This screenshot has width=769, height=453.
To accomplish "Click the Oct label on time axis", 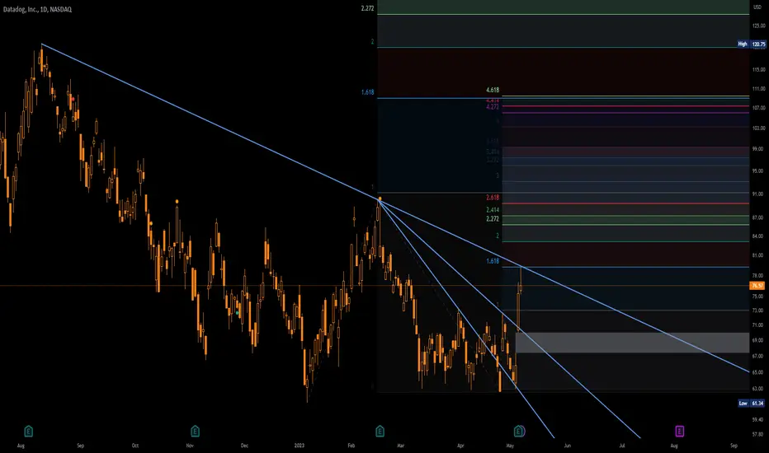I will click(134, 446).
